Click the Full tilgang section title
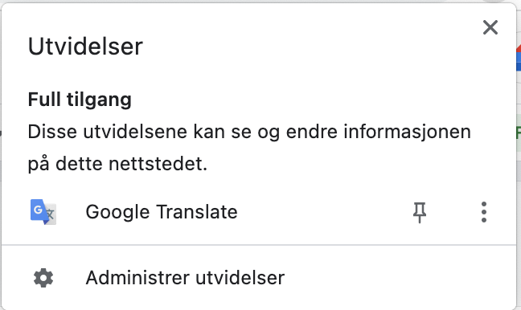 pos(80,100)
